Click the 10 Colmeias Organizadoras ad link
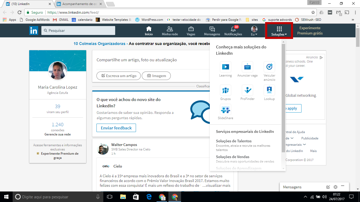The height and width of the screenshot is (202, 360). [x=99, y=44]
